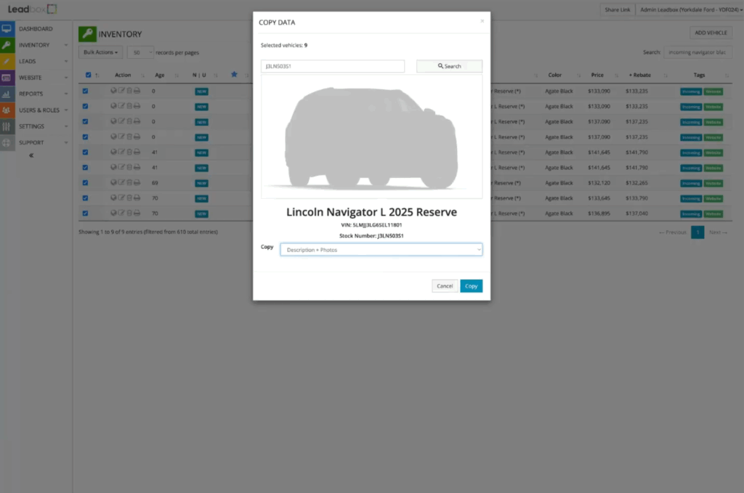This screenshot has width=744, height=493.
Task: Click the blue Copy button
Action: [x=471, y=286]
